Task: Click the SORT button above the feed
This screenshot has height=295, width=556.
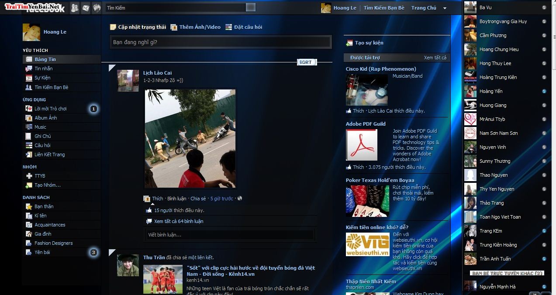Action: click(x=307, y=62)
